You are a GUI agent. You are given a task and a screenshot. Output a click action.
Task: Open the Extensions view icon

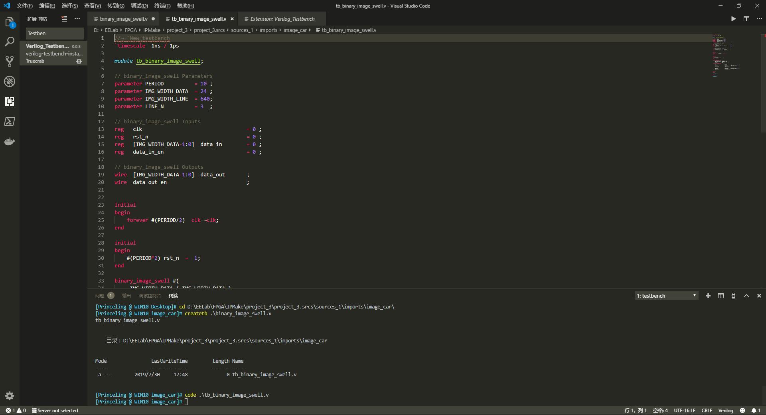(10, 101)
